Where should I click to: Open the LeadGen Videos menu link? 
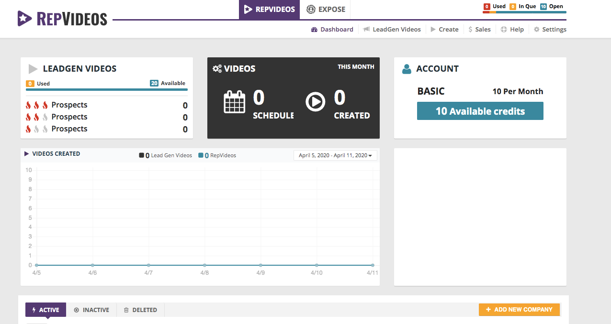pyautogui.click(x=392, y=29)
